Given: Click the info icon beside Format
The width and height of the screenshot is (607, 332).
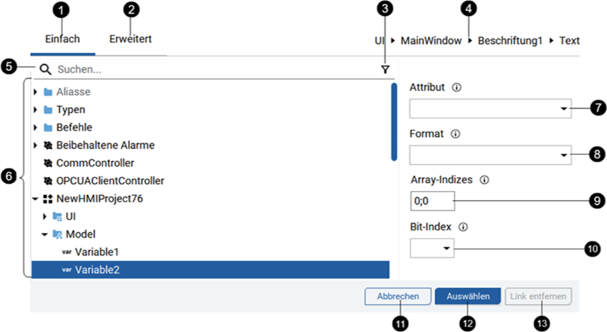Looking at the screenshot, I should coord(456,134).
